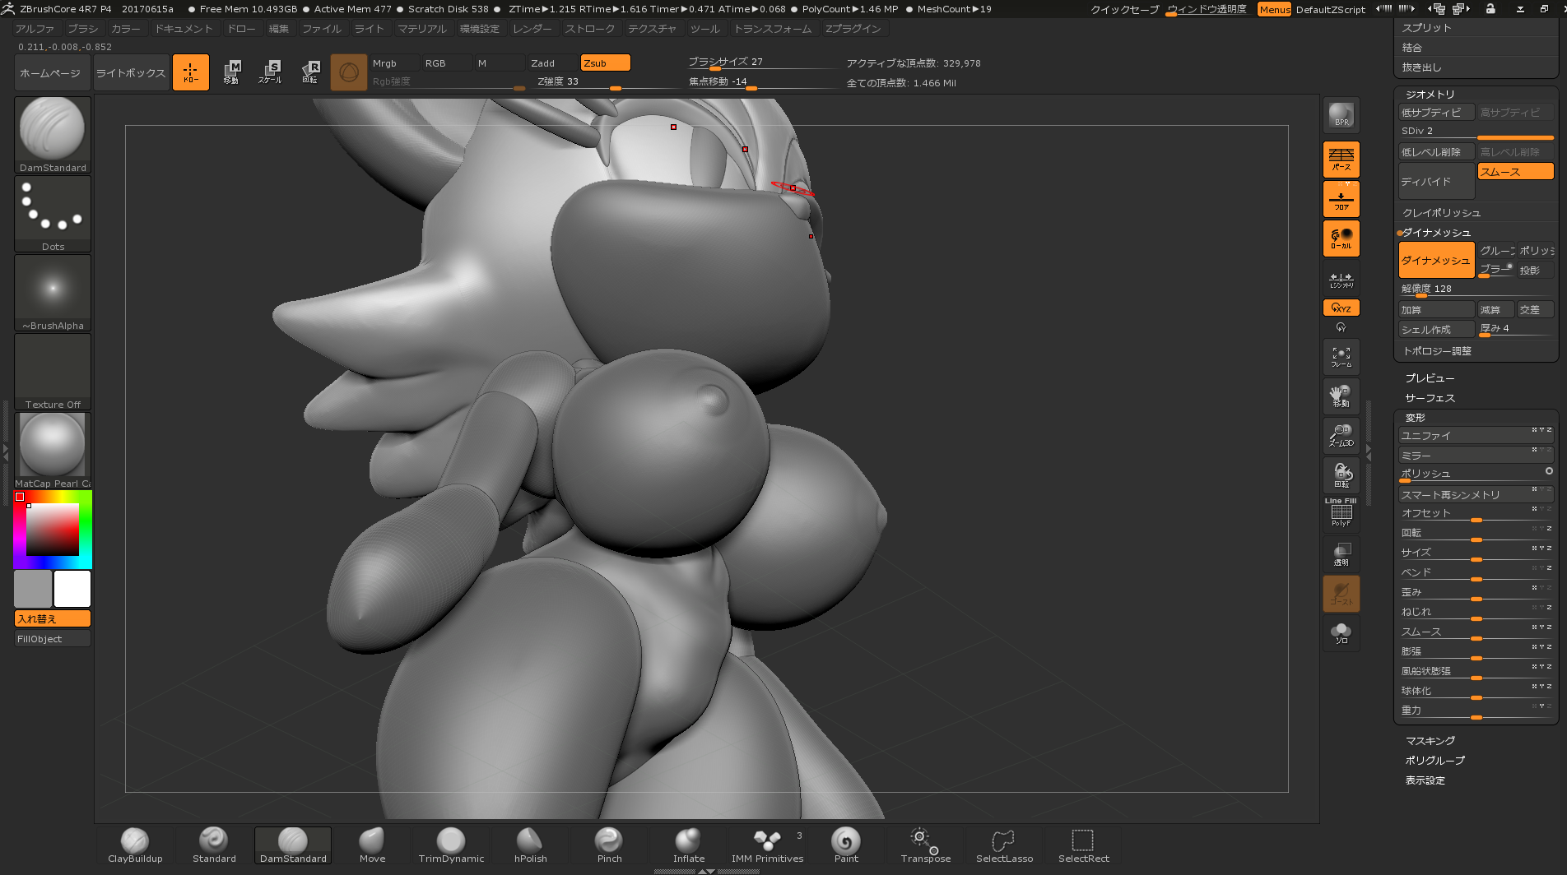Expand the マスキング section
The height and width of the screenshot is (875, 1567).
tap(1430, 741)
